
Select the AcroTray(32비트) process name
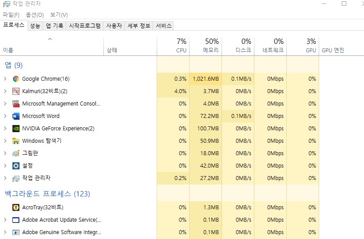click(x=43, y=207)
